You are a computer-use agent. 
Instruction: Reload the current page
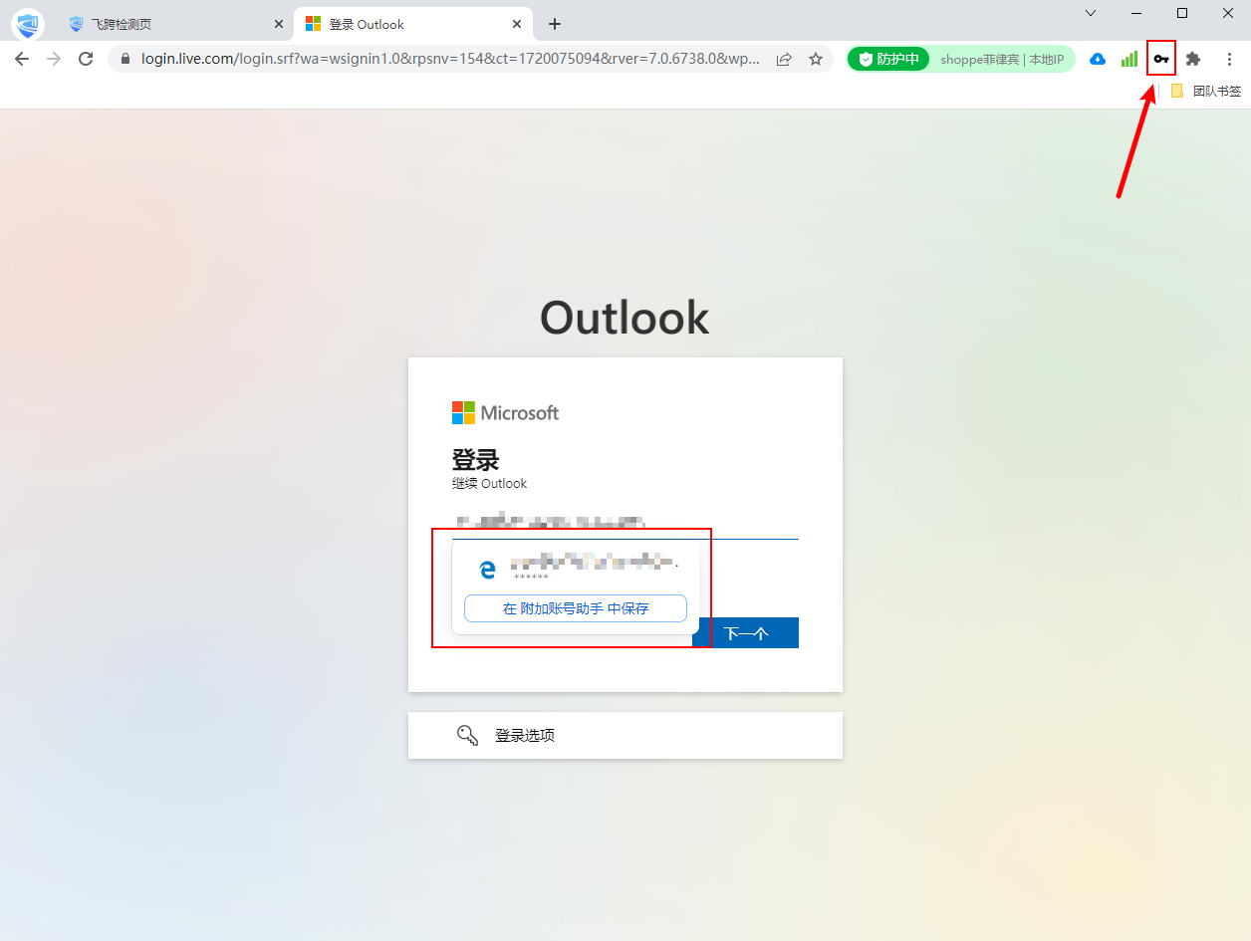click(86, 59)
